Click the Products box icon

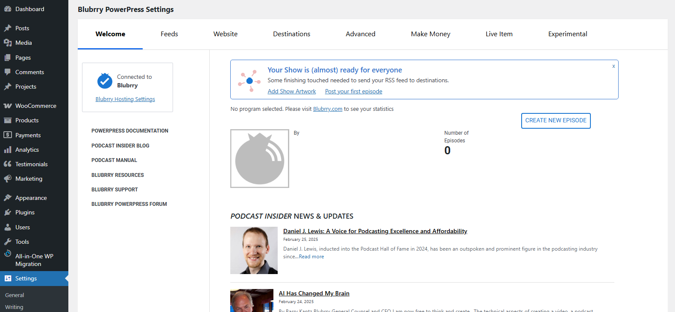[x=8, y=120]
